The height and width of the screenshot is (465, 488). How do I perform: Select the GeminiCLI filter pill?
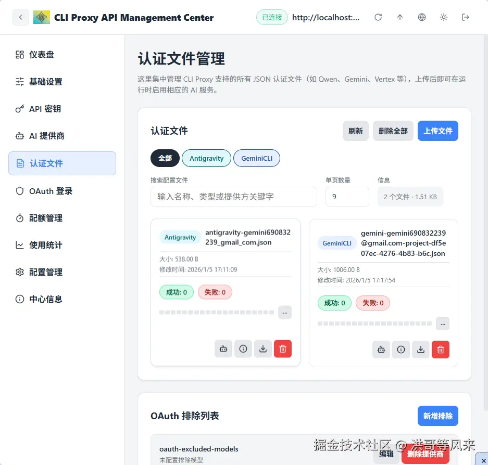pyautogui.click(x=256, y=158)
